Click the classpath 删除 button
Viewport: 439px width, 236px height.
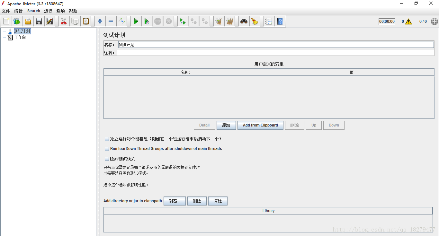[x=197, y=201]
